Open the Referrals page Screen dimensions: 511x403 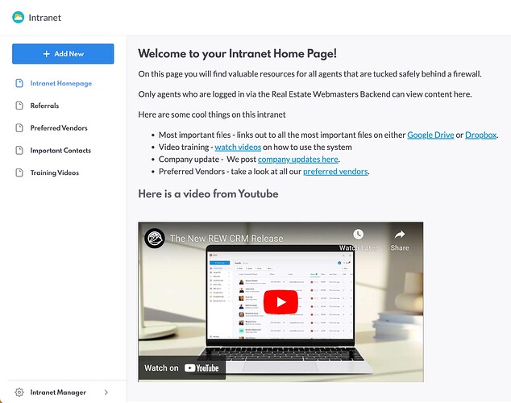pos(44,106)
